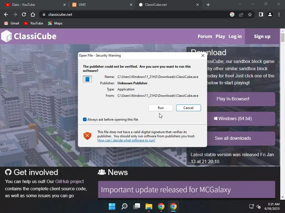Open Windows Search from taskbar
This screenshot has height=213, width=285.
point(124,206)
